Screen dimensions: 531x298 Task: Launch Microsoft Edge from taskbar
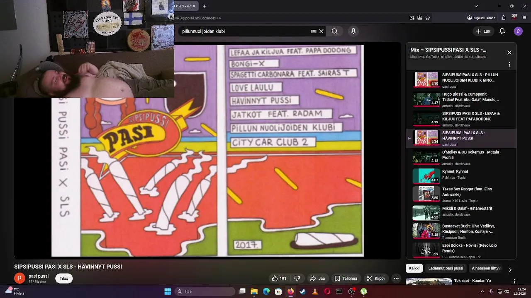[266, 291]
